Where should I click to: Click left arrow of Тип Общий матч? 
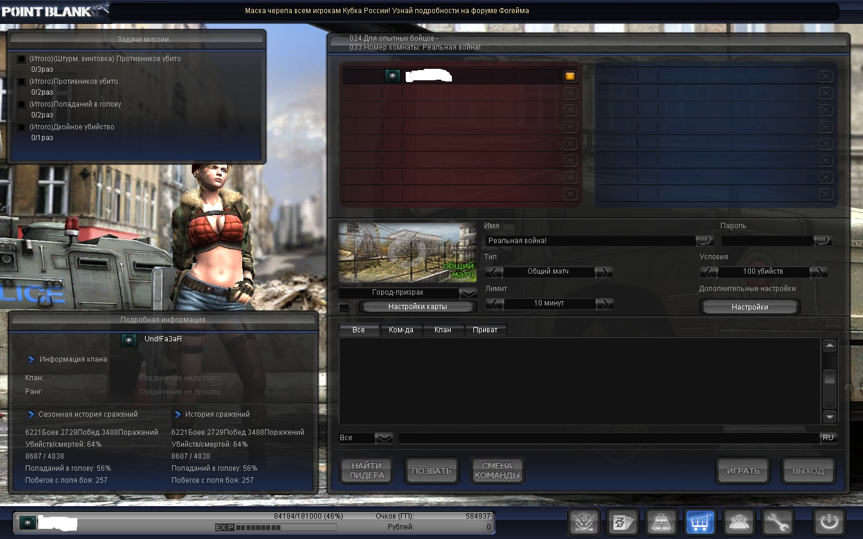coord(494,272)
